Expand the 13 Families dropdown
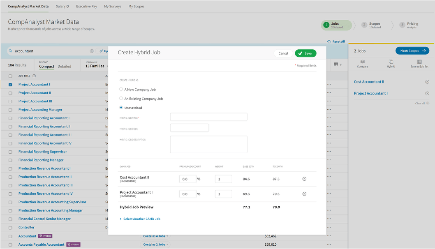This screenshot has height=249, width=435. [x=97, y=66]
